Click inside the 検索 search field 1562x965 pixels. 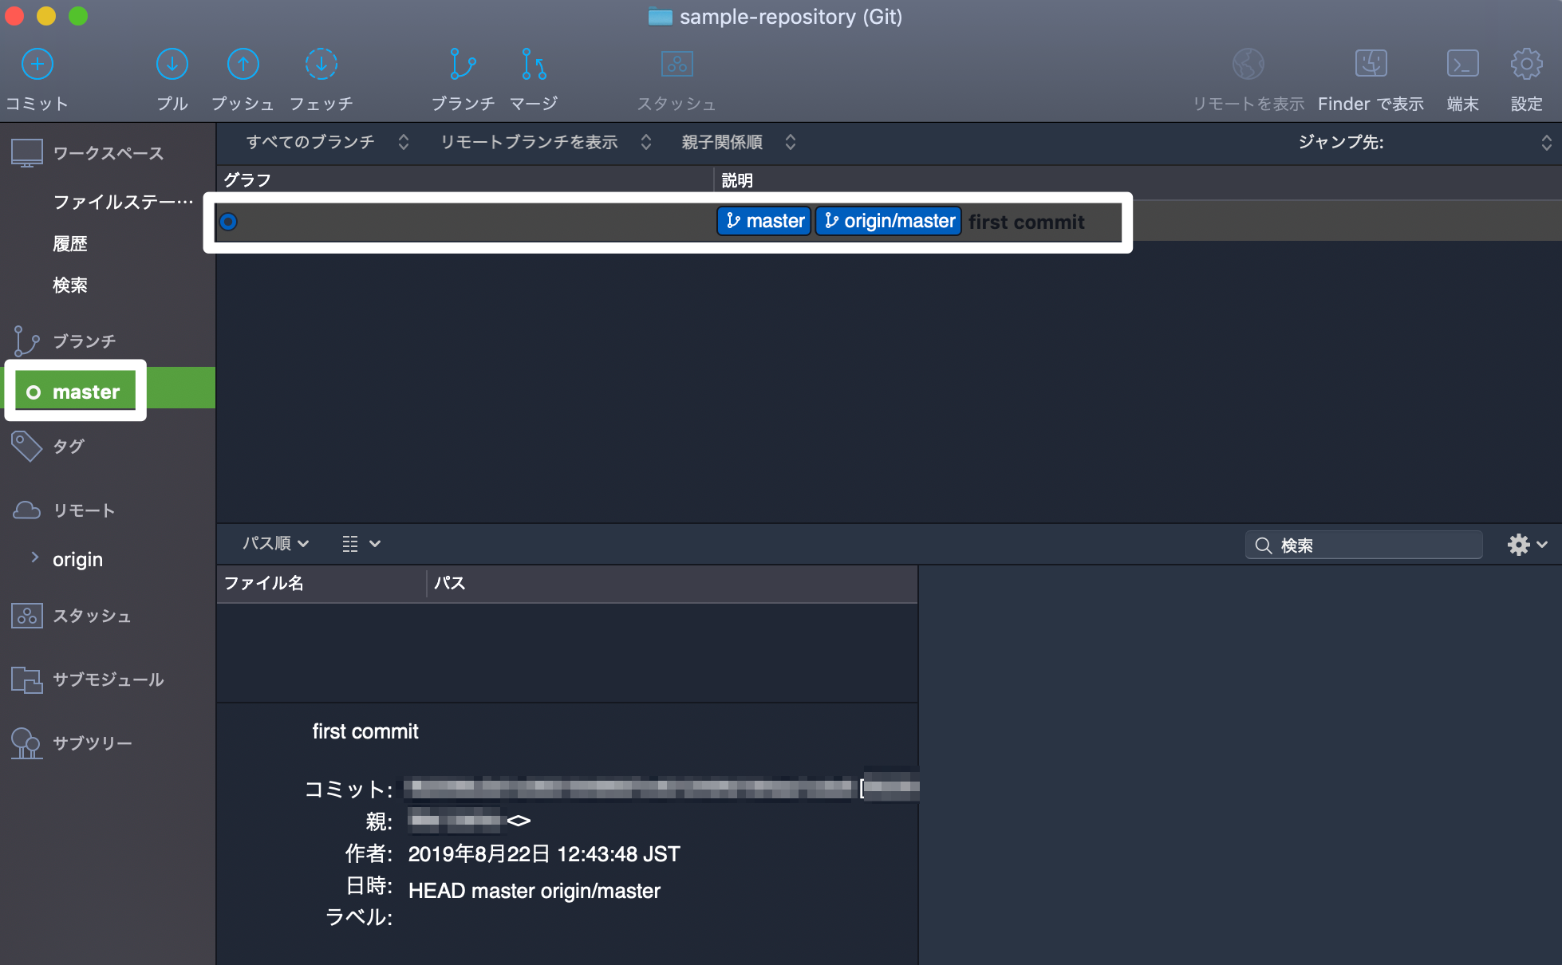[1364, 545]
